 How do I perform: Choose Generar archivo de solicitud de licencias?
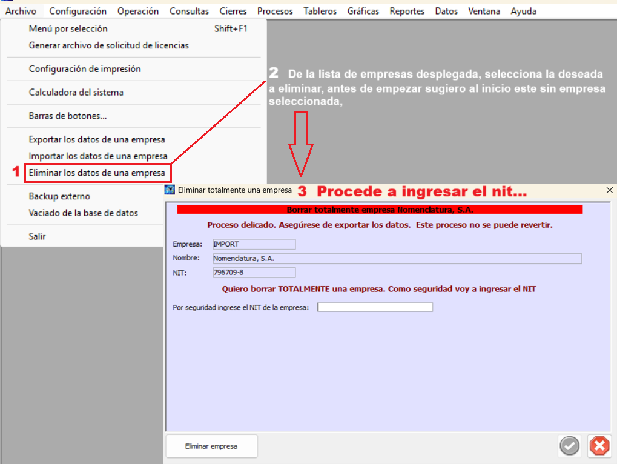pos(108,45)
